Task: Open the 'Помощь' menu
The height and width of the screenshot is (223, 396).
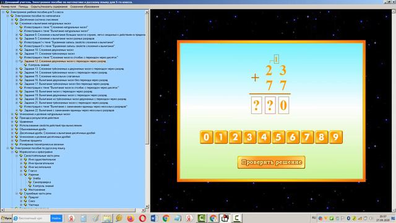Action: tap(24, 7)
